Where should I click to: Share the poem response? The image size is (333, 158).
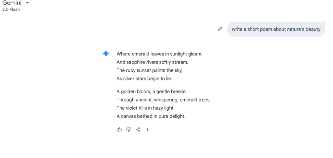(x=138, y=129)
